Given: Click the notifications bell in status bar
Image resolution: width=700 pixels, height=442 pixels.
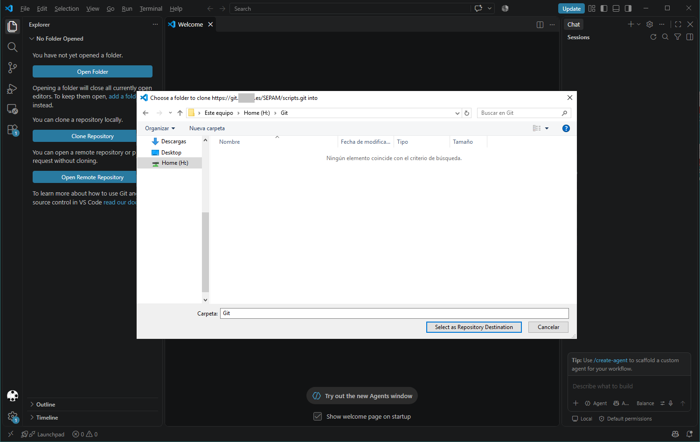Looking at the screenshot, I should (x=689, y=434).
